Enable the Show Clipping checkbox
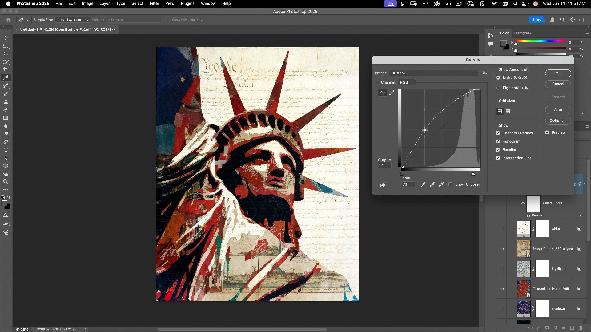This screenshot has width=591, height=332. (451, 184)
